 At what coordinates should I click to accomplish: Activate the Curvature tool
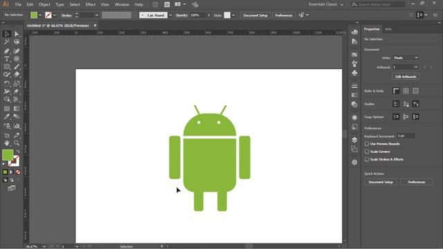pyautogui.click(x=17, y=50)
